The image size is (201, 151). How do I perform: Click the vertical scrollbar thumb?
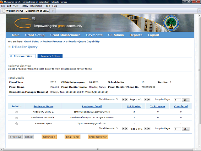(x=199, y=70)
